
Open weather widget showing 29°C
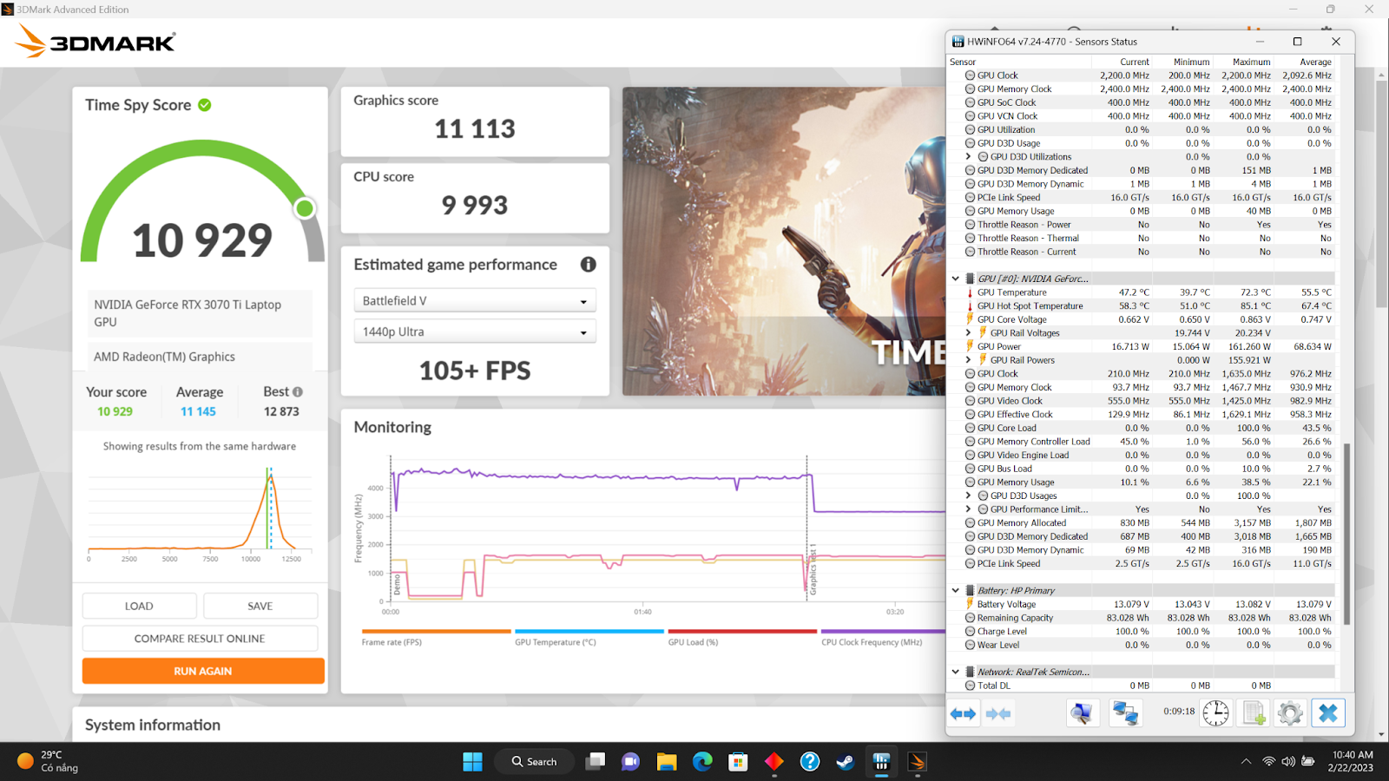tap(48, 761)
